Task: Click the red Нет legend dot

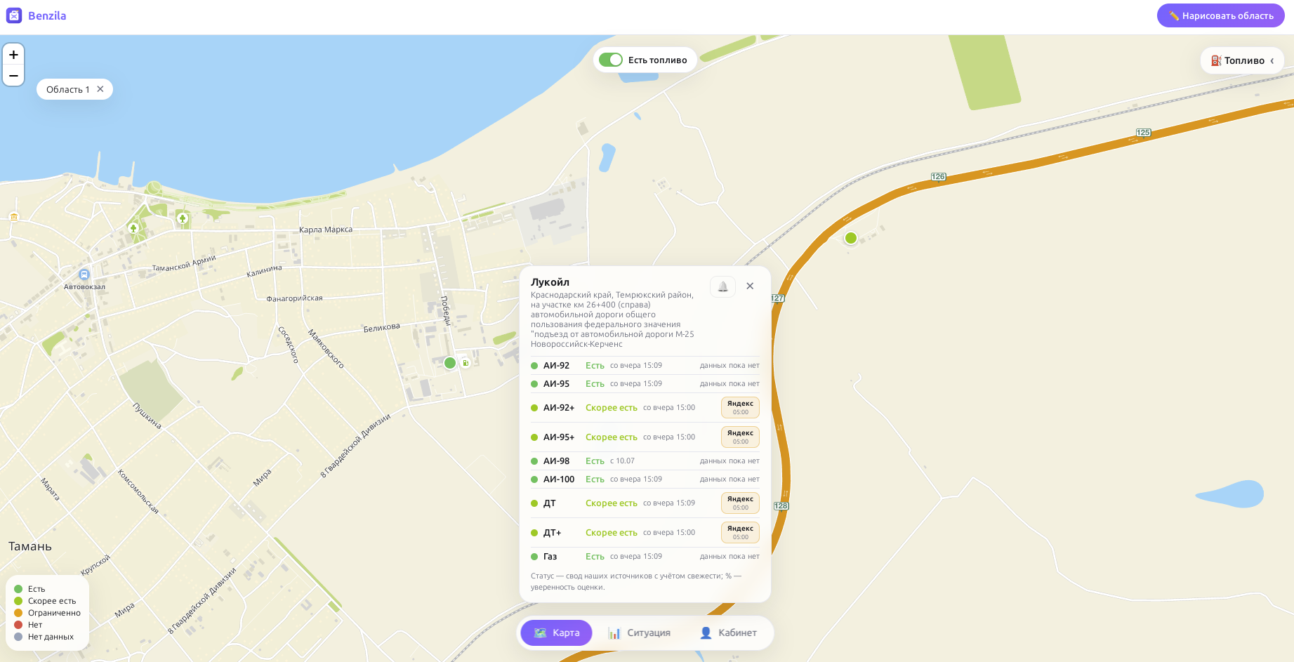Action: pos(18,625)
